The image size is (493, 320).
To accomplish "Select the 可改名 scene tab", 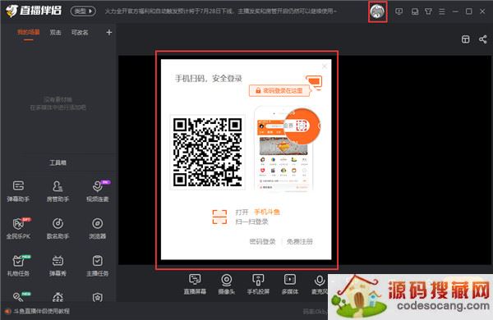I will [80, 32].
